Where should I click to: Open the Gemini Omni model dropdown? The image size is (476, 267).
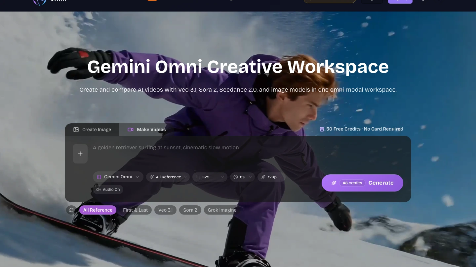118,177
